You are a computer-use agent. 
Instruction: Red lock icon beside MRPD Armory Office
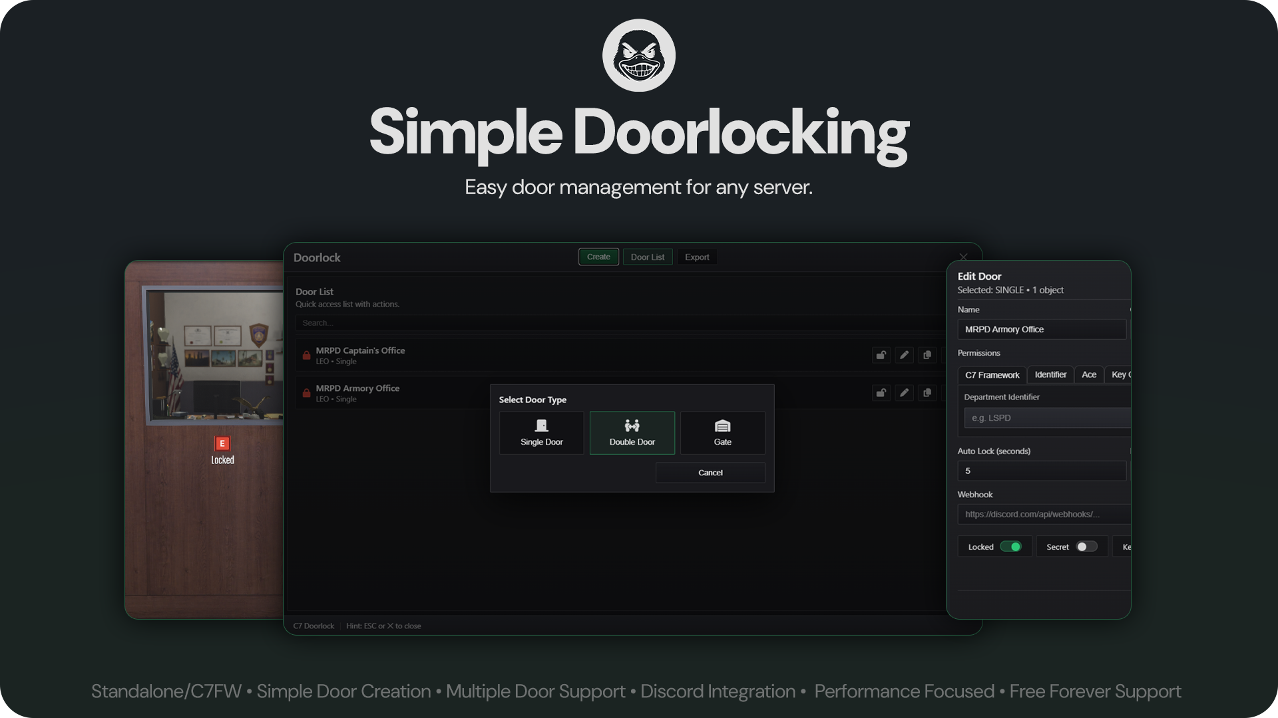tap(306, 393)
